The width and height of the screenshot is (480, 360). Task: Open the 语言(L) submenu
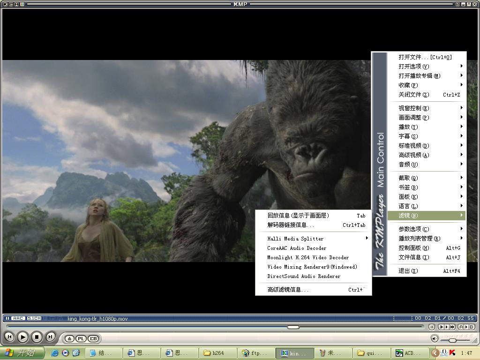[427, 206]
